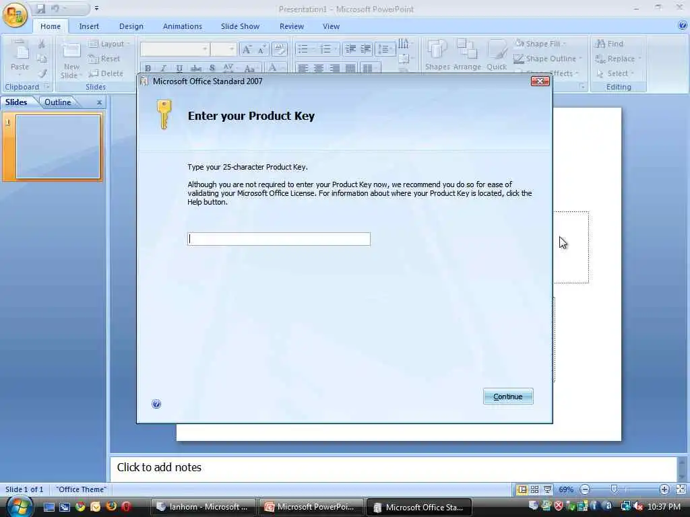Viewport: 690px width, 517px height.
Task: Click Find in Editing group
Action: pyautogui.click(x=609, y=44)
